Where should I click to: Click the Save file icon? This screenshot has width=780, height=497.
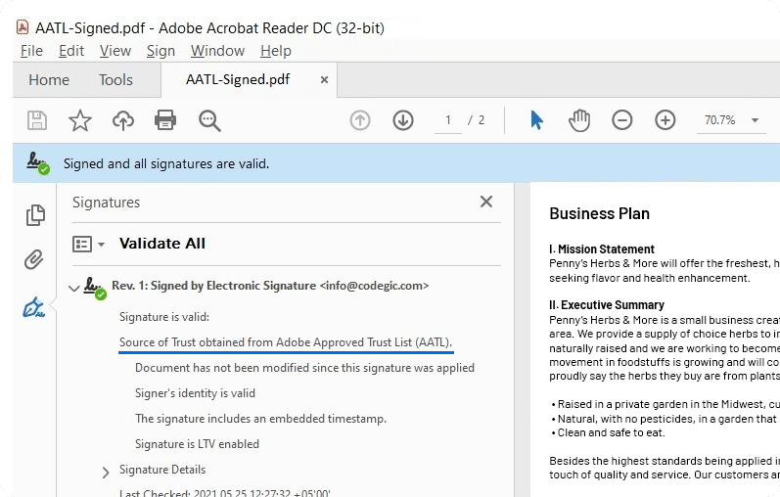(37, 120)
